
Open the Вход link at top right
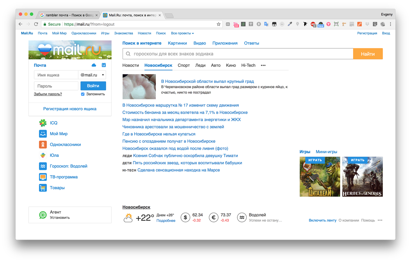[x=386, y=33]
